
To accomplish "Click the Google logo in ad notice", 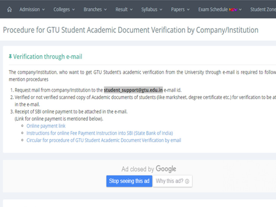I will [166, 169].
